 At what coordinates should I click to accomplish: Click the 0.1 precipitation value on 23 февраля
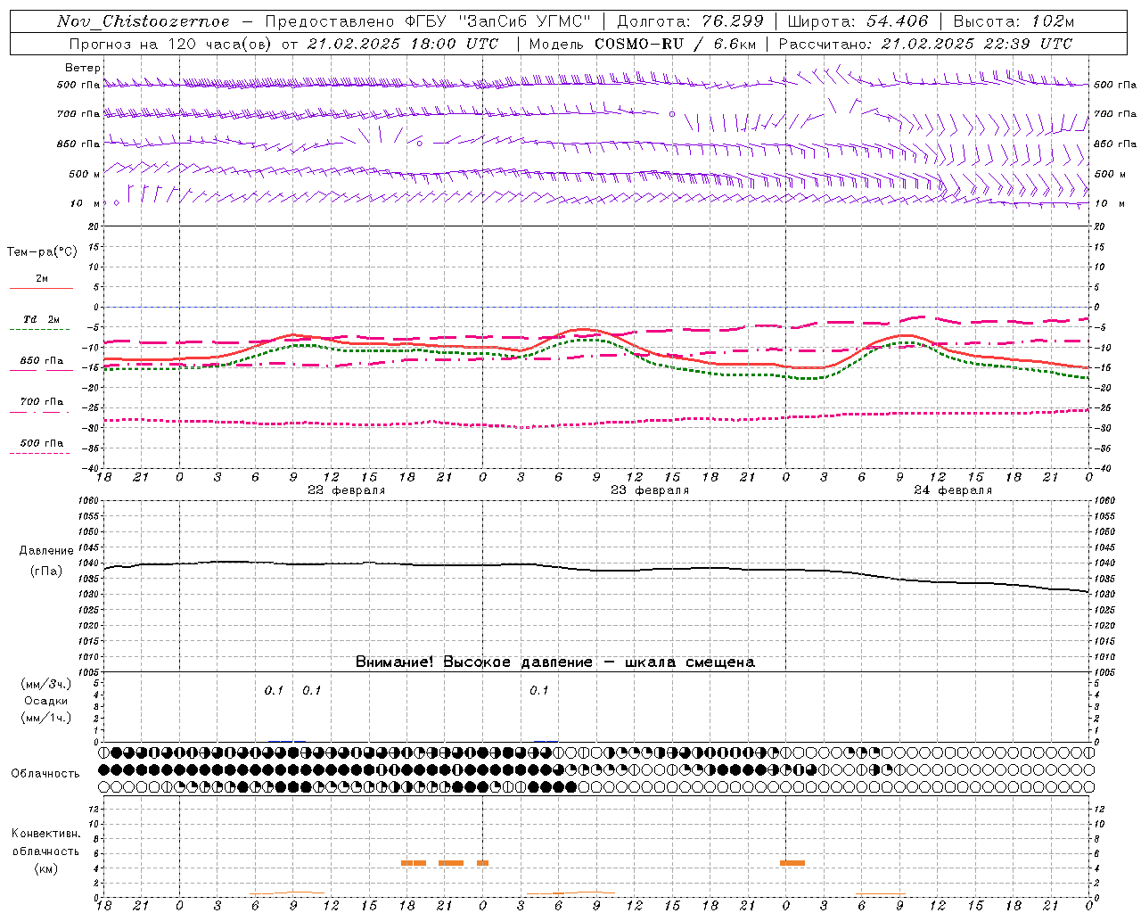coord(539,691)
